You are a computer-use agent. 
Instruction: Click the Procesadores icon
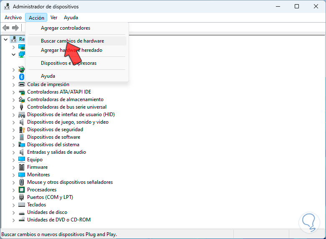[22, 190]
